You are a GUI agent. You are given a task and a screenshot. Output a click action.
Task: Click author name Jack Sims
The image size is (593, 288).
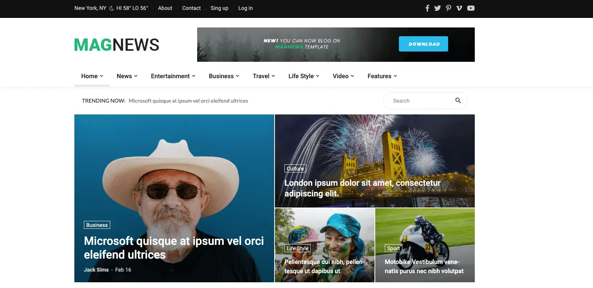96,270
